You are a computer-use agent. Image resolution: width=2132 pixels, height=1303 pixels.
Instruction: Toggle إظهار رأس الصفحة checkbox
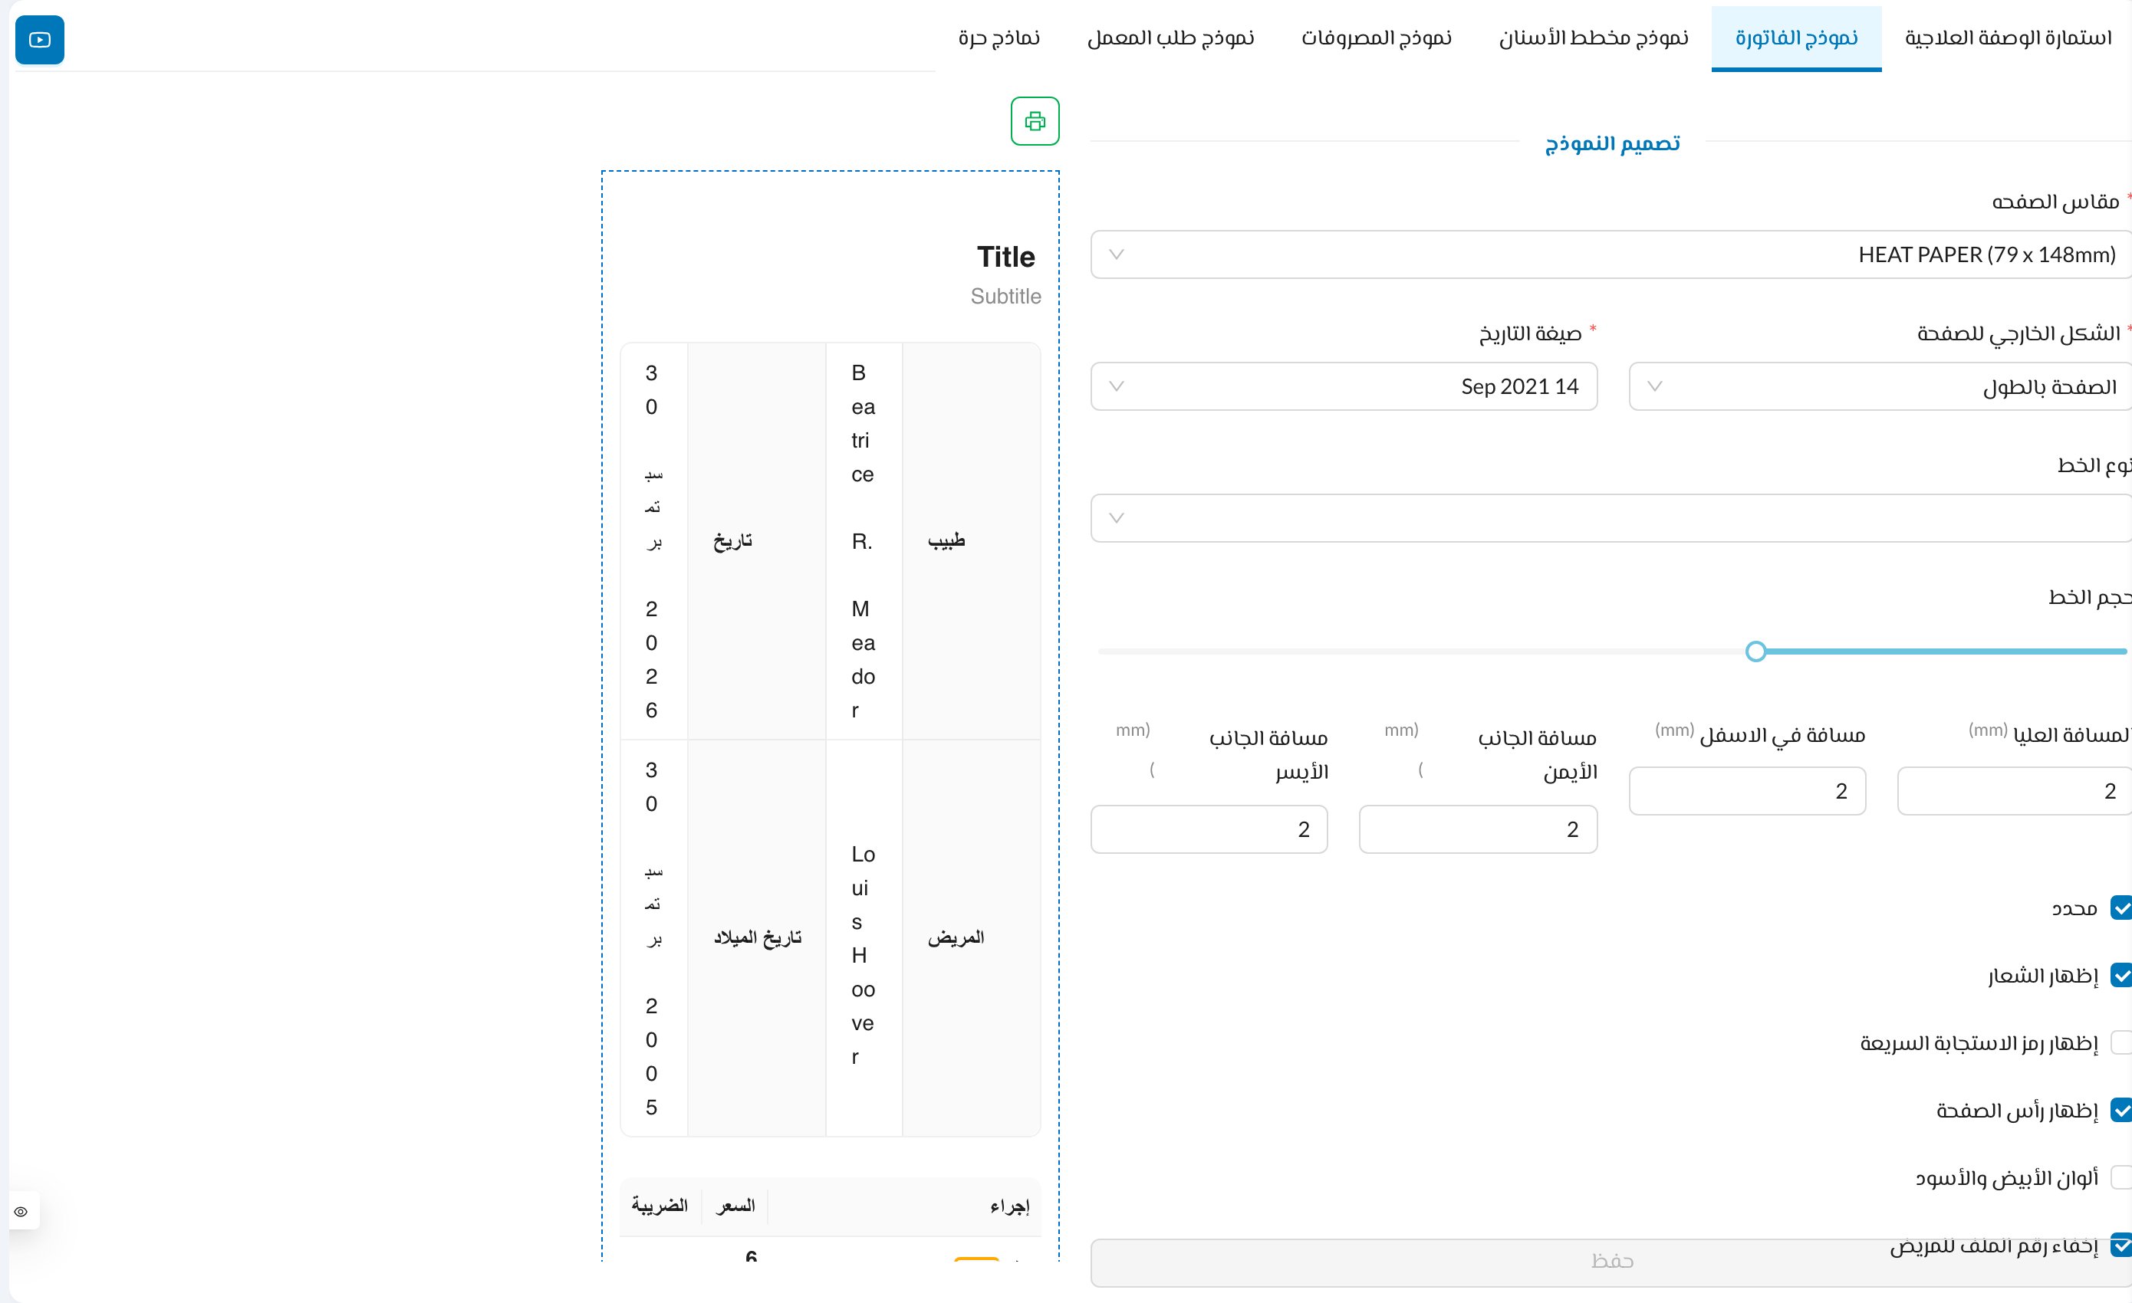tap(2120, 1110)
